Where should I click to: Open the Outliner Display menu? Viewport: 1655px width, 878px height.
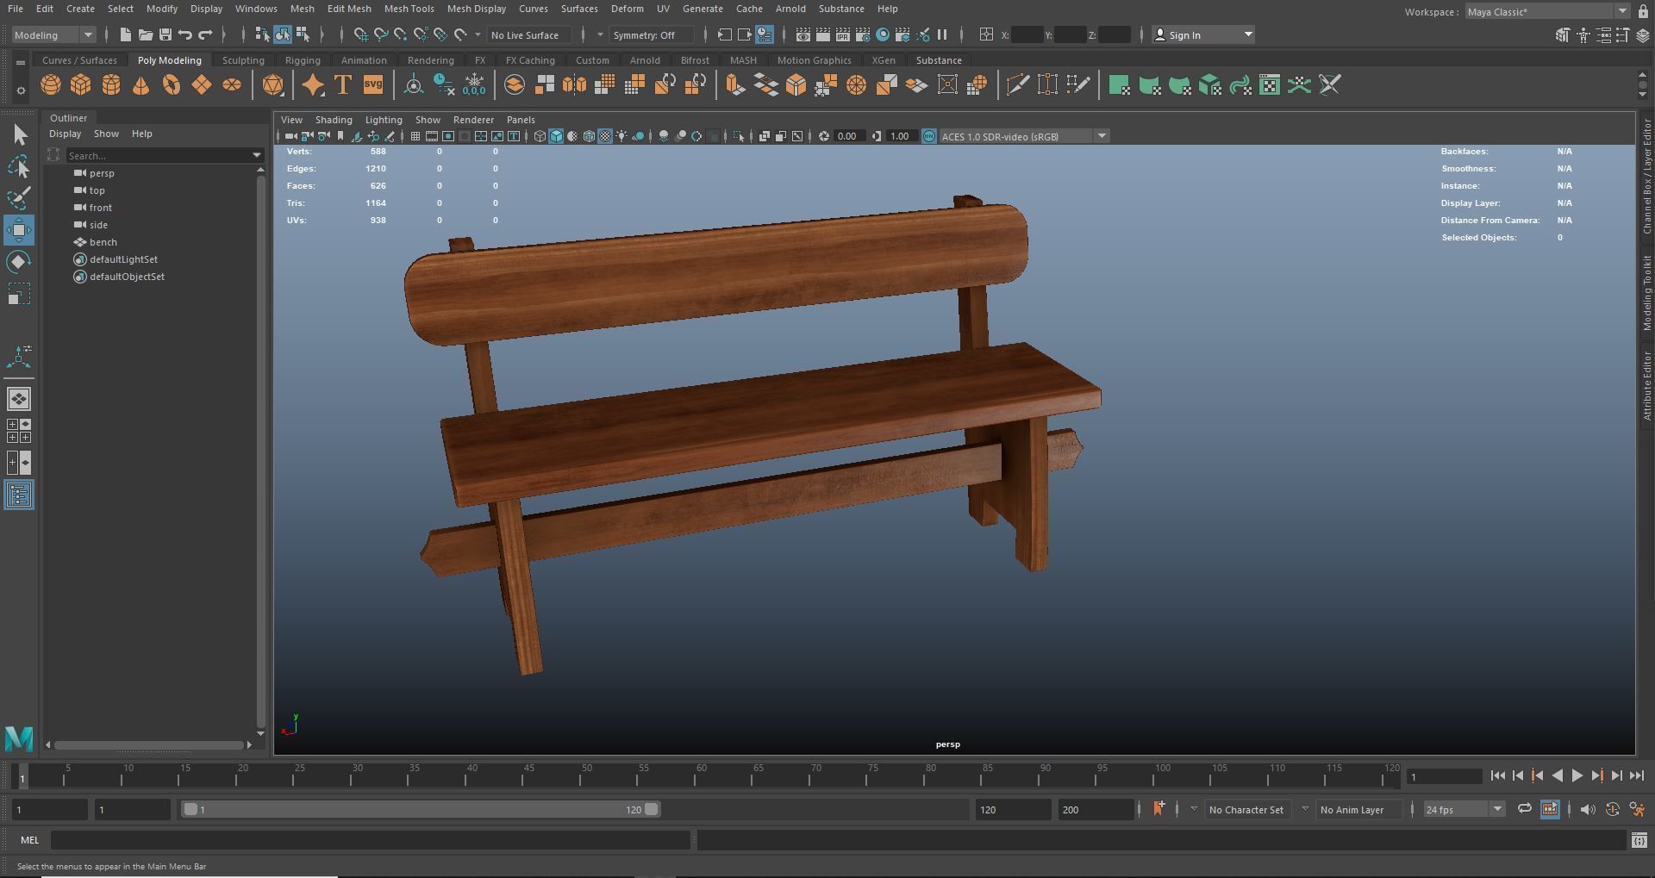tap(65, 134)
